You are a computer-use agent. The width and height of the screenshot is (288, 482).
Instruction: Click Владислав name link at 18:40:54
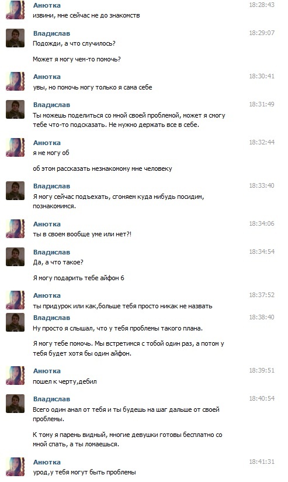pos(51,399)
